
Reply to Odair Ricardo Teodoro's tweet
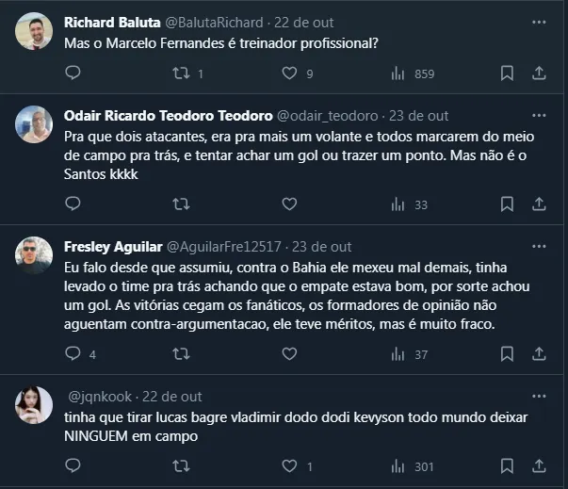pyautogui.click(x=73, y=204)
